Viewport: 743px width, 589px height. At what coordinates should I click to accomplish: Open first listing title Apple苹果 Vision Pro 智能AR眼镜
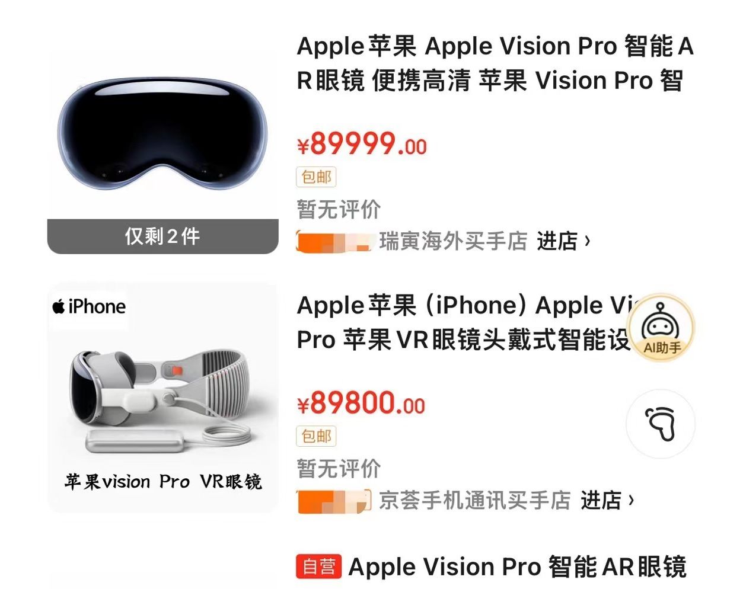[x=495, y=63]
